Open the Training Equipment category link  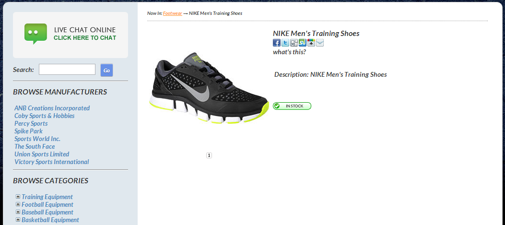pyautogui.click(x=47, y=197)
